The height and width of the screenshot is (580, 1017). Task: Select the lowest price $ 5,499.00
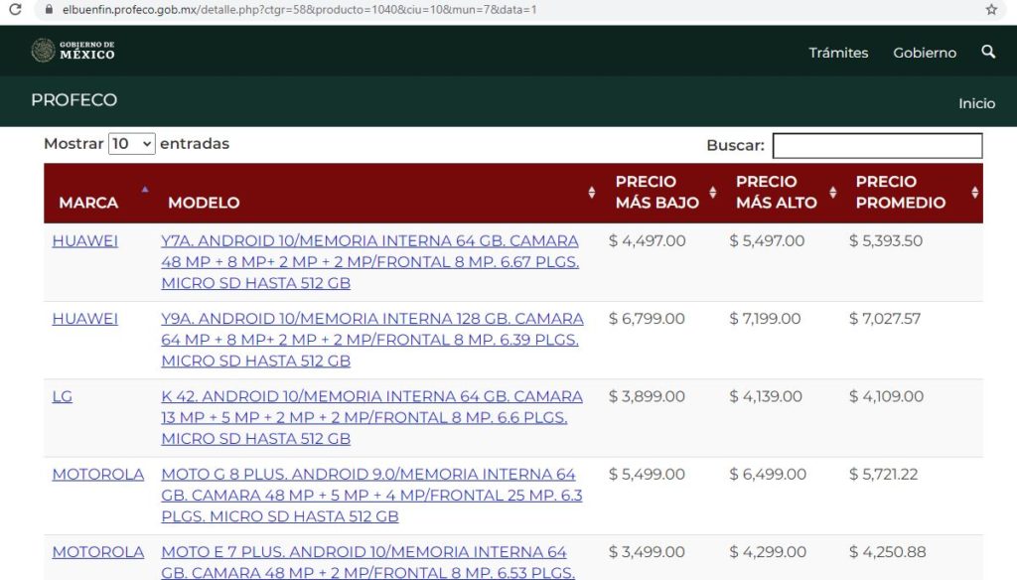[647, 475]
